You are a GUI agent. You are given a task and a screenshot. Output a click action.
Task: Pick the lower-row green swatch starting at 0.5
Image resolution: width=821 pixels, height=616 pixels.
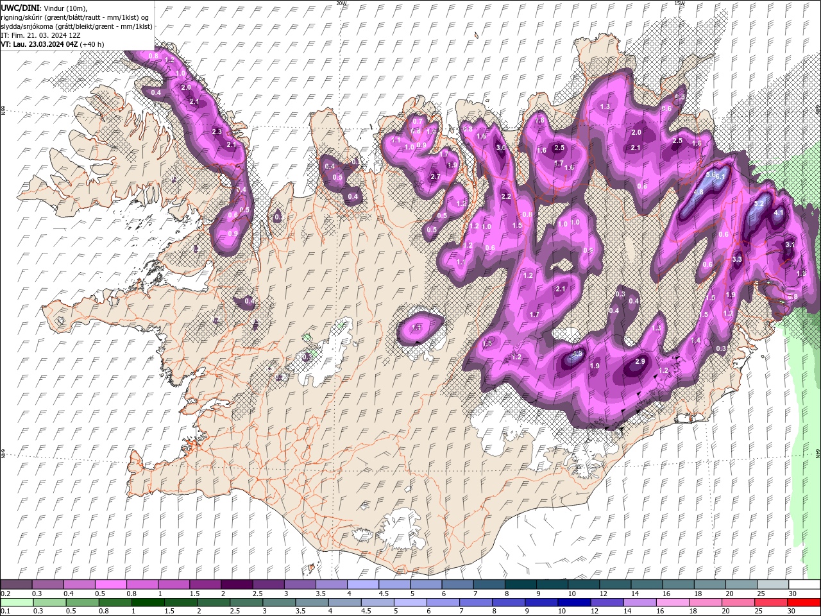82,603
